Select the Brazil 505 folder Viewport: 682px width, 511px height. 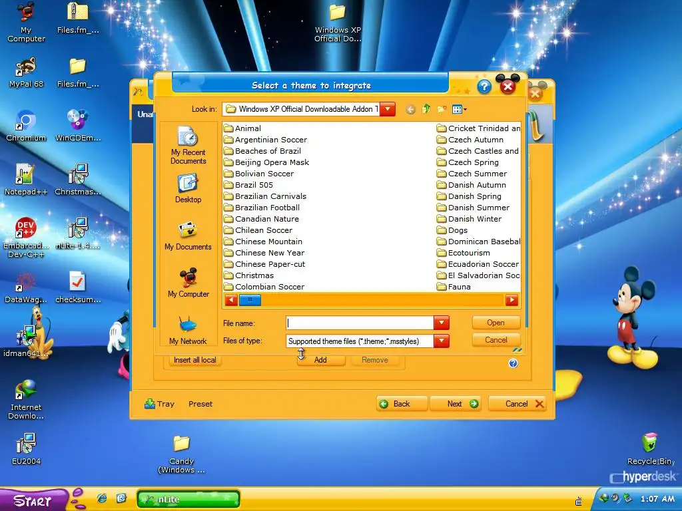coord(248,185)
